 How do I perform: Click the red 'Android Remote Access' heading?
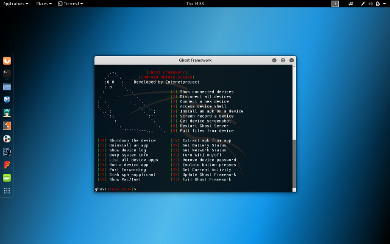tap(166, 77)
